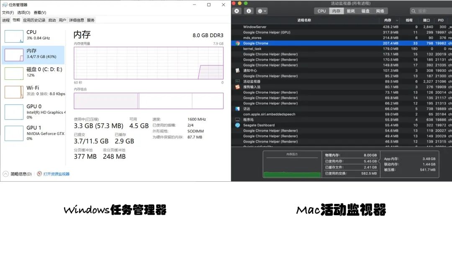
Task: Click the resource monitor icon beside the link
Action: pyautogui.click(x=39, y=174)
